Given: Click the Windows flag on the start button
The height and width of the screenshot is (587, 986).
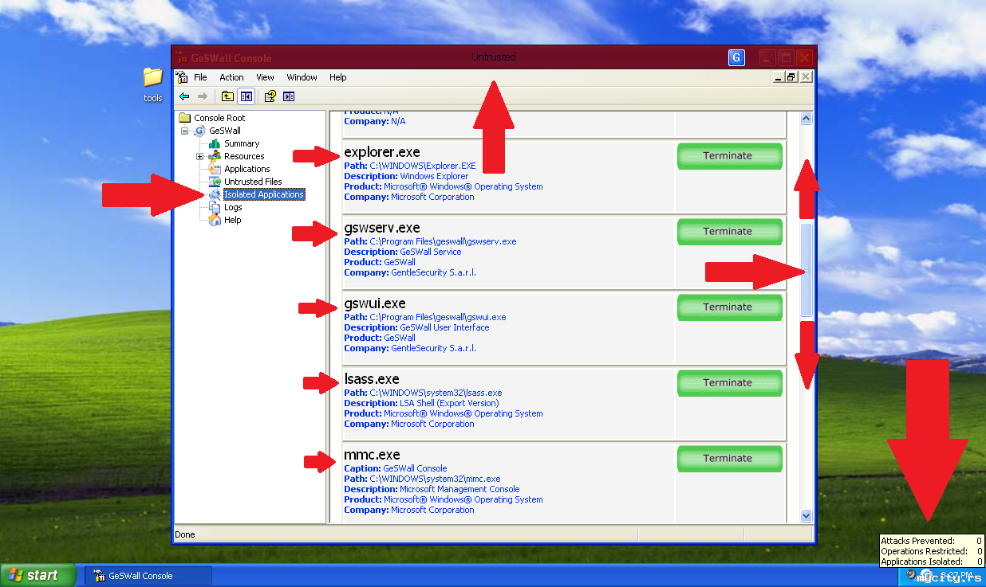Looking at the screenshot, I should click(15, 575).
